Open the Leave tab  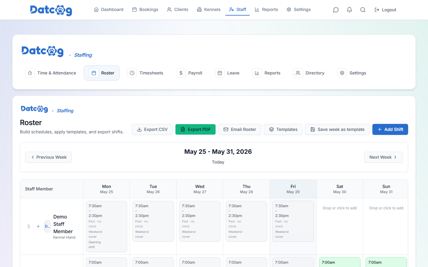227,73
